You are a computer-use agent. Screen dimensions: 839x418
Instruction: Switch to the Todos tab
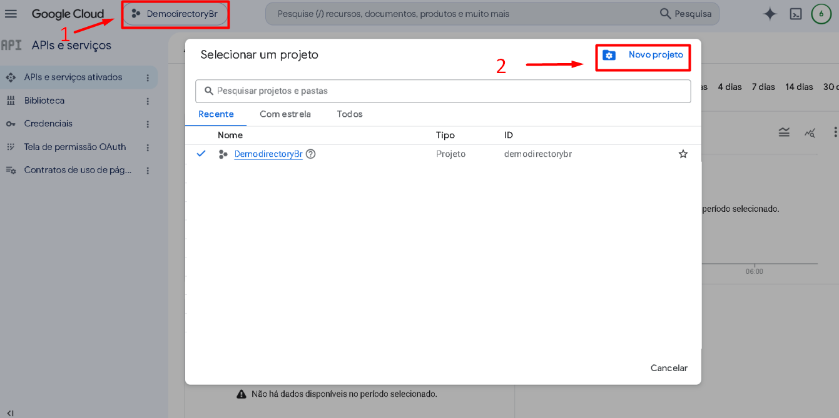click(x=350, y=114)
